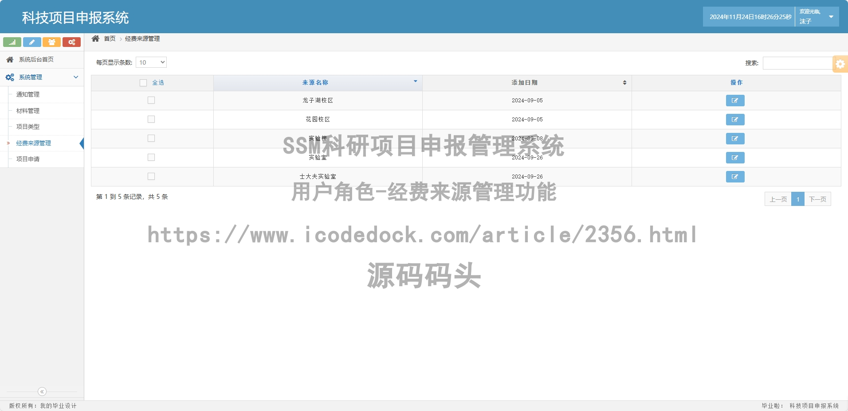Screen dimensions: 848x411
Task: Check the box for 实验室 row
Action: tap(151, 157)
